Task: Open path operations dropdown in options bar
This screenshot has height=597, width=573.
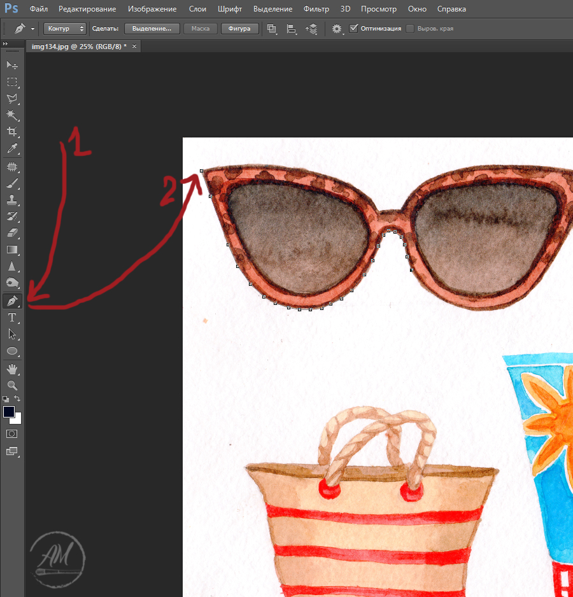Action: [272, 29]
